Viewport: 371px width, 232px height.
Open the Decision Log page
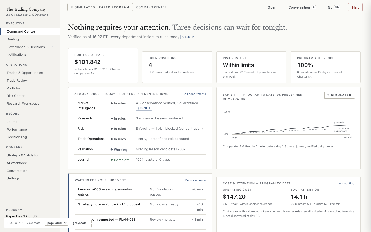17,137
